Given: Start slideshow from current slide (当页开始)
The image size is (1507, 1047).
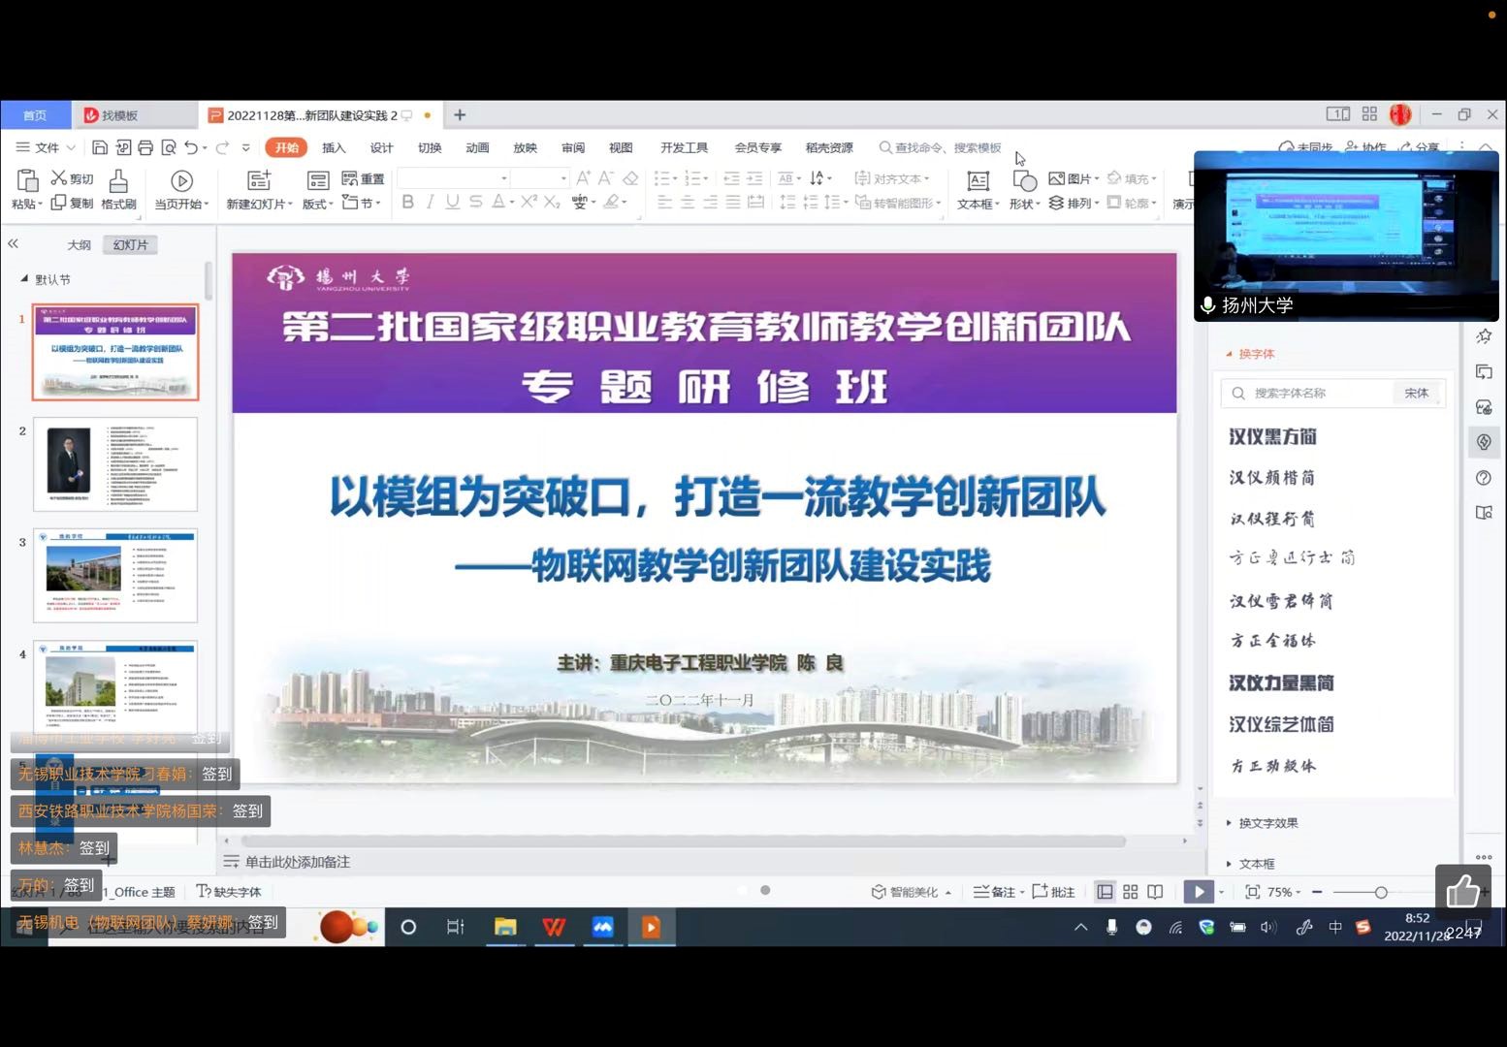Looking at the screenshot, I should click(x=181, y=181).
